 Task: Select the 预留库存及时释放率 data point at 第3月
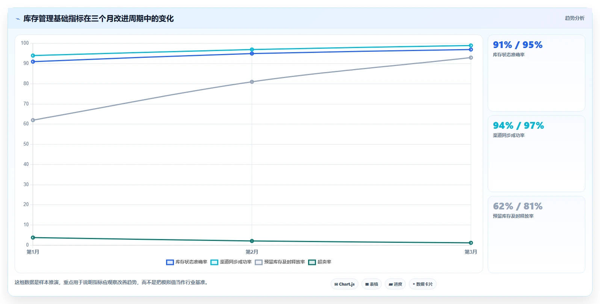pos(471,58)
